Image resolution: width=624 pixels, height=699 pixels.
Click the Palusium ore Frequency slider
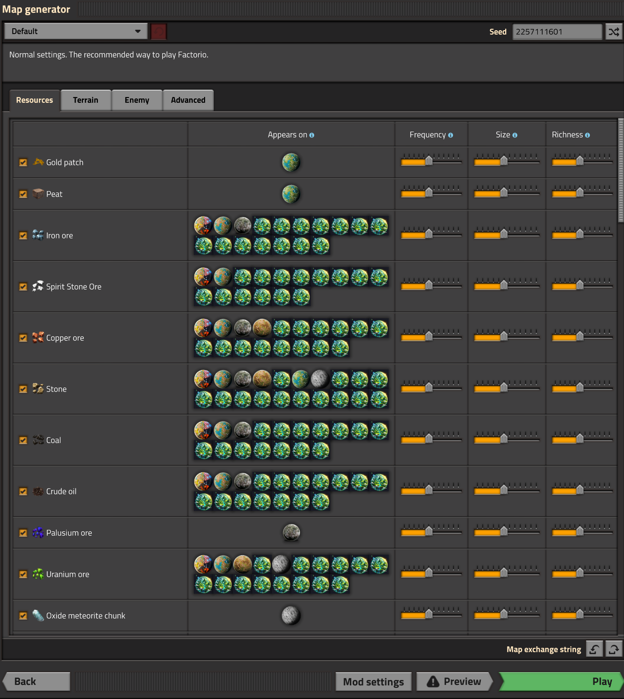tap(431, 531)
